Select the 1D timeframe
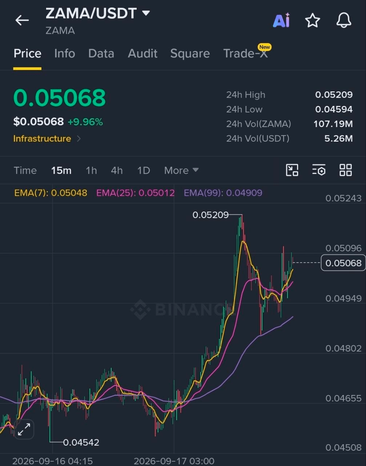Viewport: 366px width, 466px height. (x=144, y=170)
